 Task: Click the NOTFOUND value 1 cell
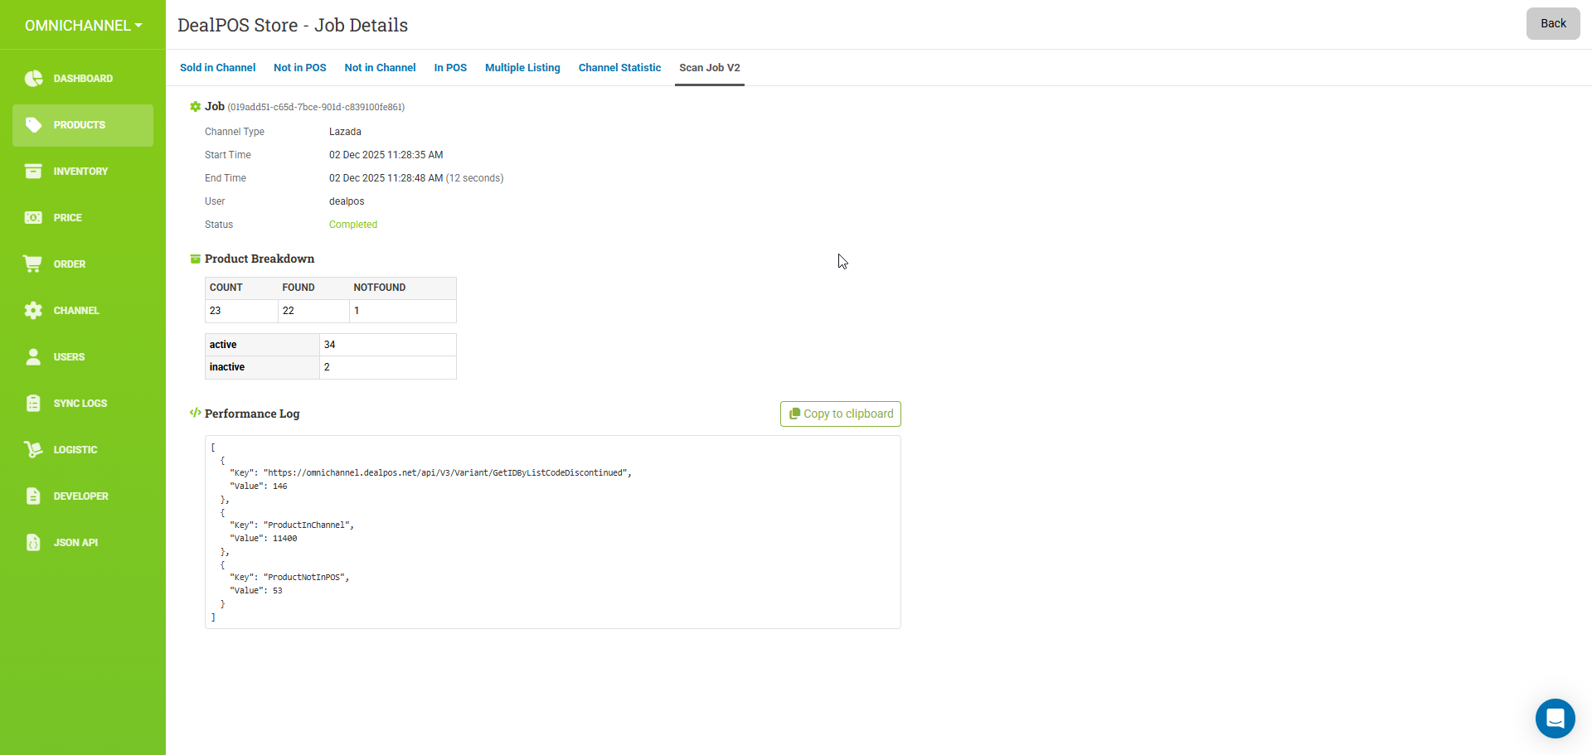coord(403,311)
